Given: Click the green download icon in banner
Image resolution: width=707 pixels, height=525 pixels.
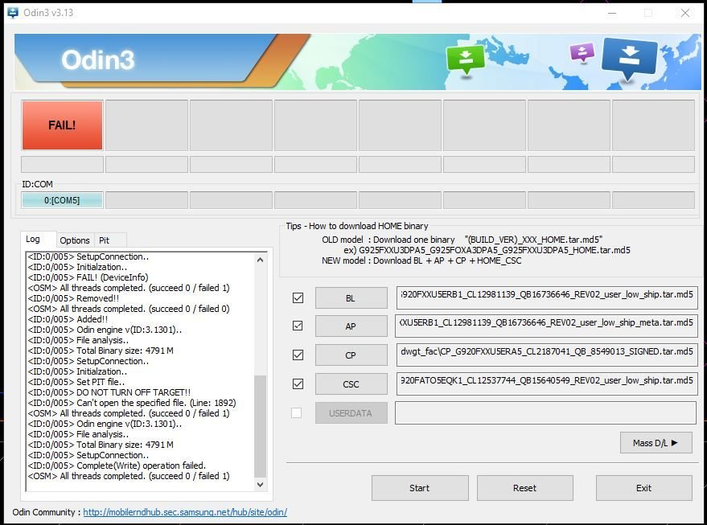Looking at the screenshot, I should coord(466,59).
